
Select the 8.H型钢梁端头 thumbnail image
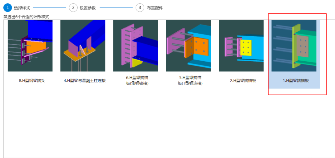click(x=30, y=46)
